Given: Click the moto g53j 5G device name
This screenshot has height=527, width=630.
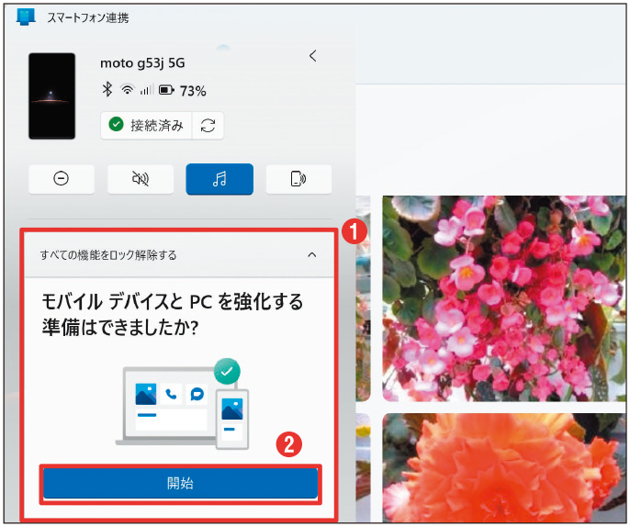Looking at the screenshot, I should click(142, 63).
